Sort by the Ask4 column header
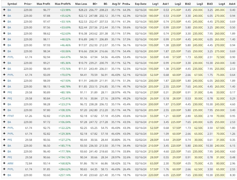 [232, 4]
